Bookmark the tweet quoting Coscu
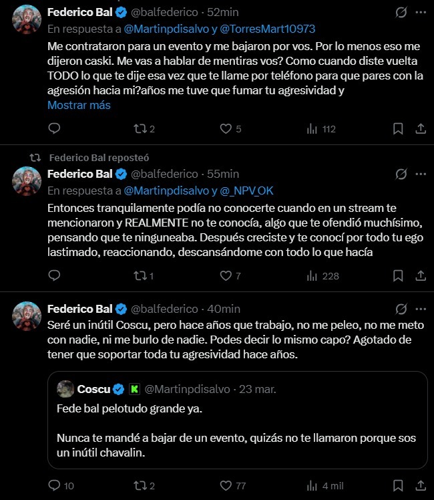Viewport: 434px width, 500px height. coord(398,485)
